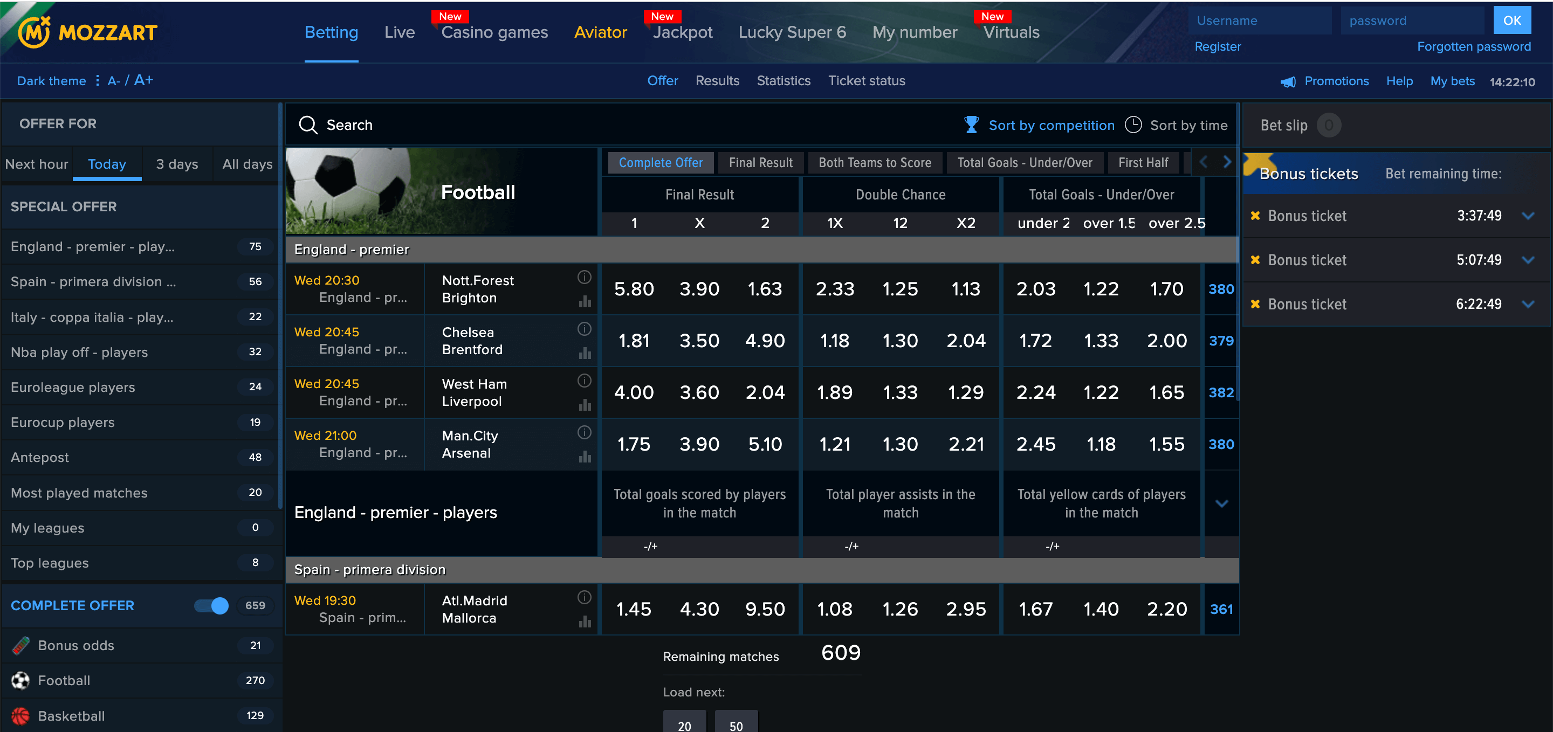The image size is (1553, 732).
Task: Open Ticket status page
Action: click(867, 81)
